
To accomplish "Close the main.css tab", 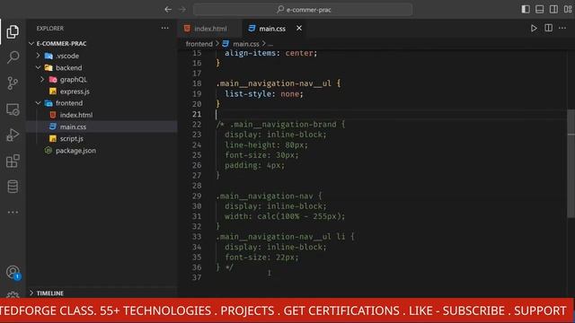I will pyautogui.click(x=299, y=28).
